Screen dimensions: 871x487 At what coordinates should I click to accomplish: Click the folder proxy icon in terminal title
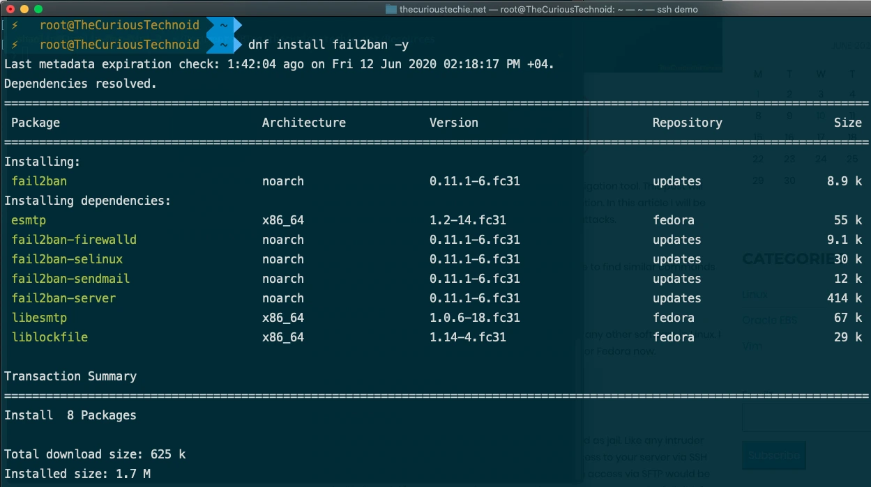[391, 9]
